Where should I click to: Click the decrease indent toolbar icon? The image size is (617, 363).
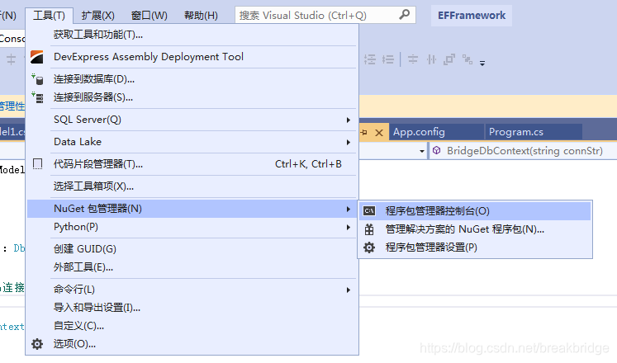pyautogui.click(x=388, y=59)
